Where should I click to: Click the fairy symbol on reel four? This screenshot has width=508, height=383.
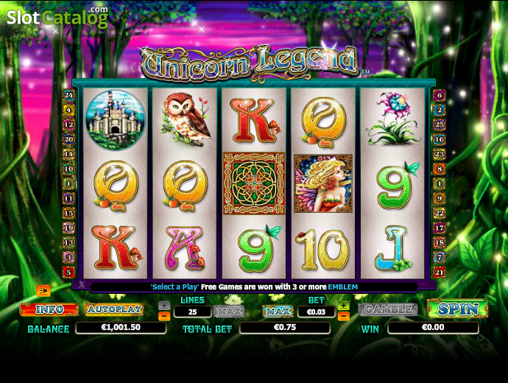(x=323, y=183)
